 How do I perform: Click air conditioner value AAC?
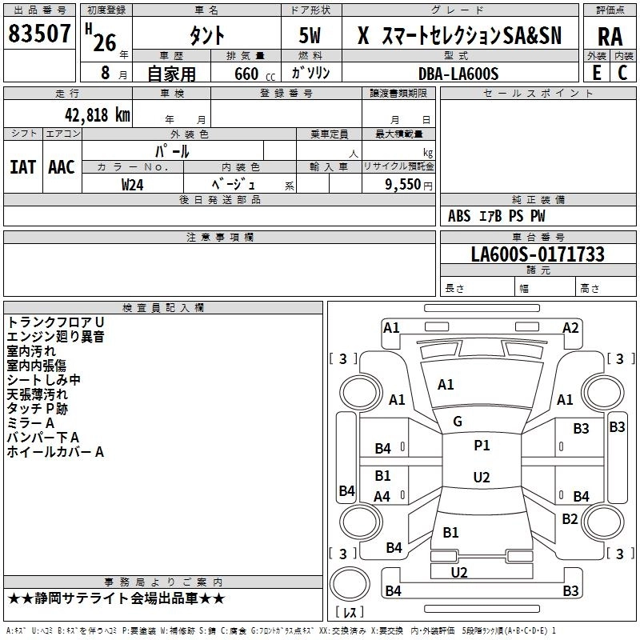[x=62, y=167]
